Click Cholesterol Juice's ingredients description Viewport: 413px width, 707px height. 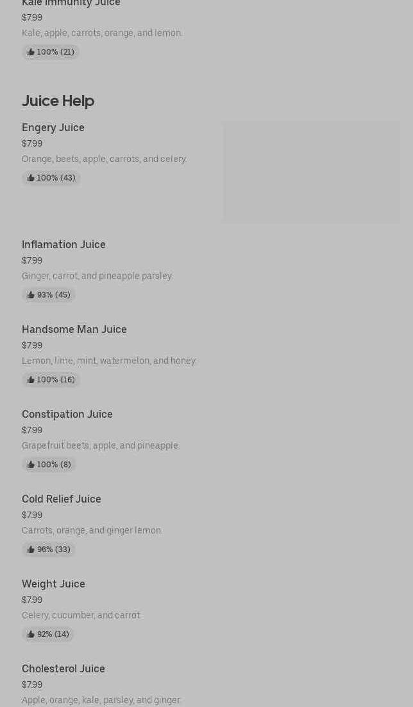(x=101, y=700)
